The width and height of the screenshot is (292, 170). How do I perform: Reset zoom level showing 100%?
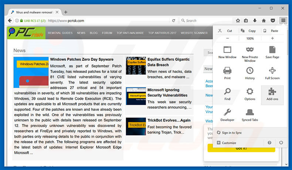[250, 38]
